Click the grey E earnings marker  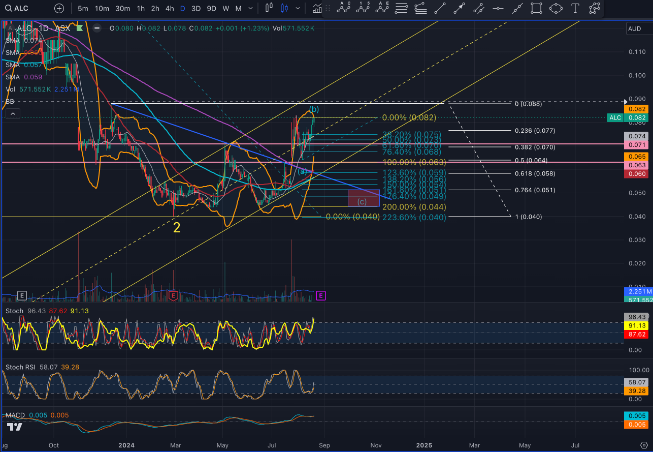(22, 295)
